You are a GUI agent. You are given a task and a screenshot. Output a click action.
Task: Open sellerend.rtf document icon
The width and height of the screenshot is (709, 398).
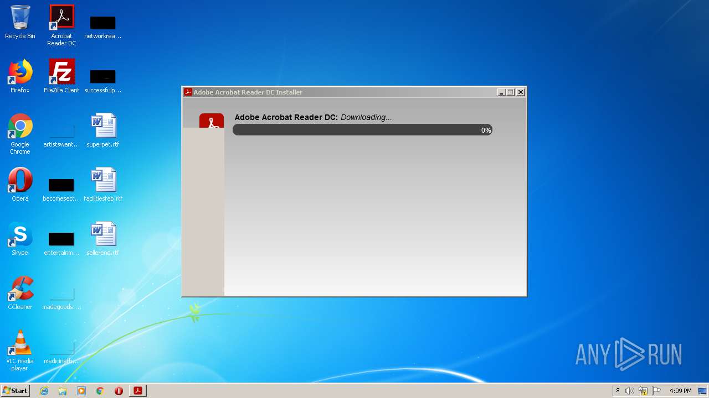click(x=103, y=239)
